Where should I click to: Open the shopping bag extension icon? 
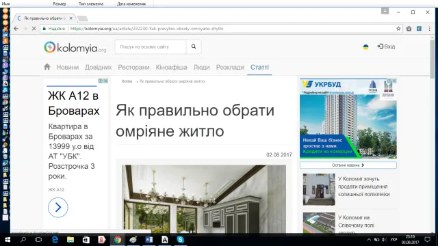pos(409,29)
